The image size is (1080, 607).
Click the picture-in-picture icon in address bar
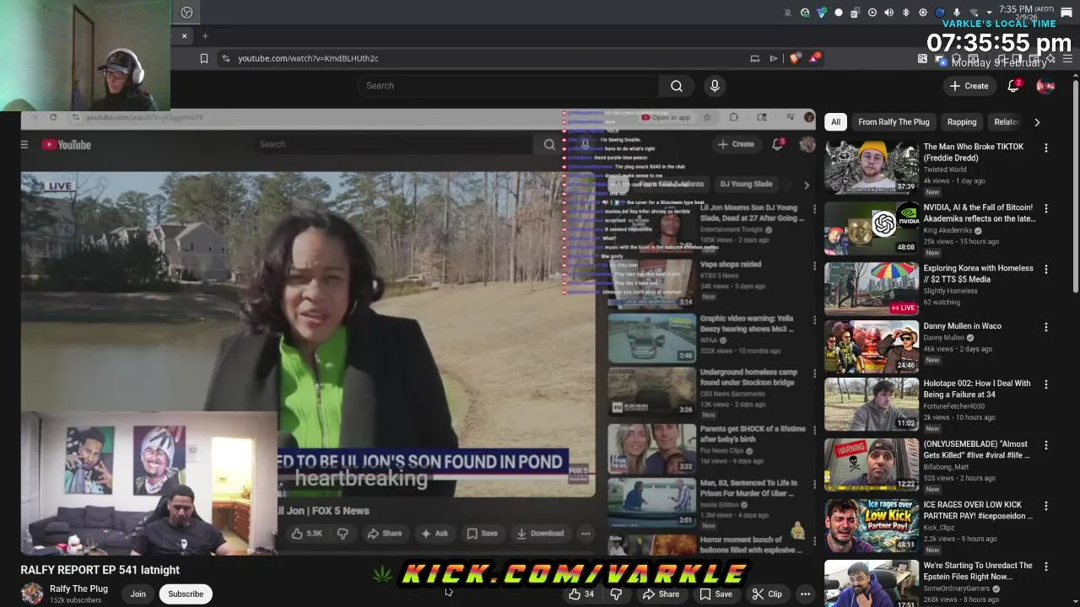754,58
